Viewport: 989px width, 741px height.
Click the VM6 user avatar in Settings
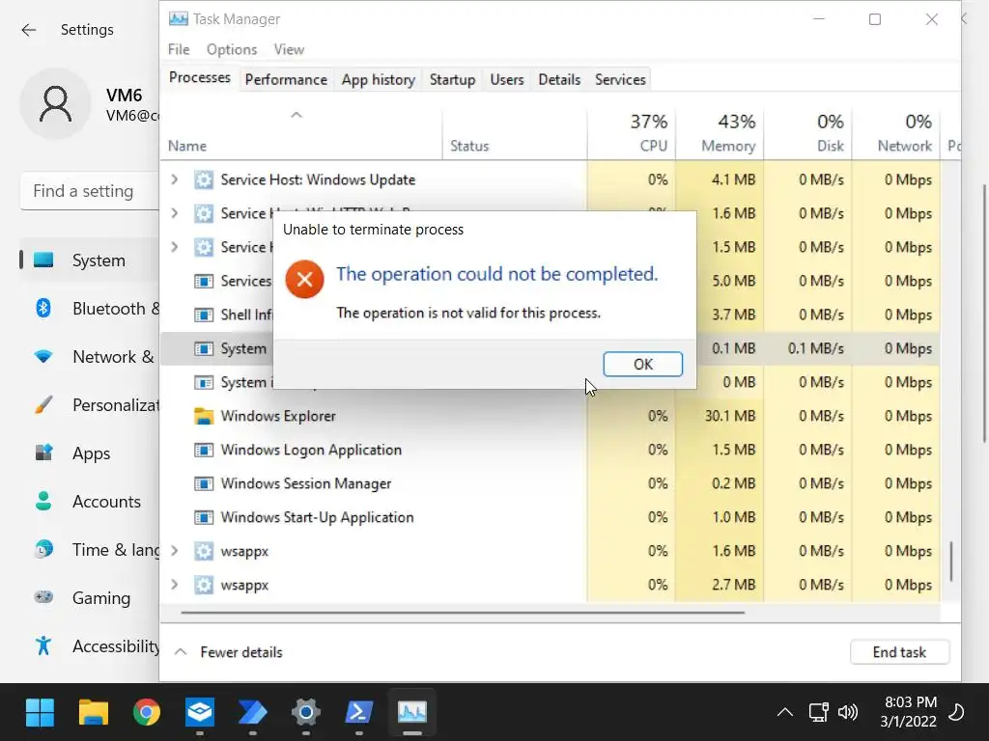point(55,104)
